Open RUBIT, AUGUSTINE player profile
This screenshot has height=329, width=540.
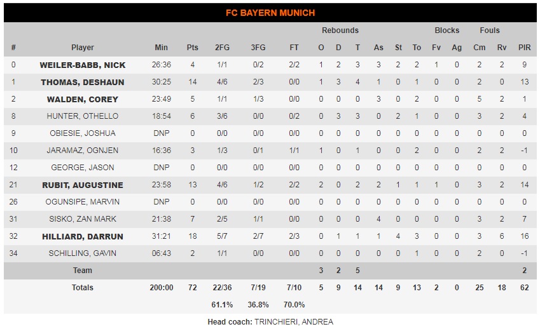tap(82, 185)
